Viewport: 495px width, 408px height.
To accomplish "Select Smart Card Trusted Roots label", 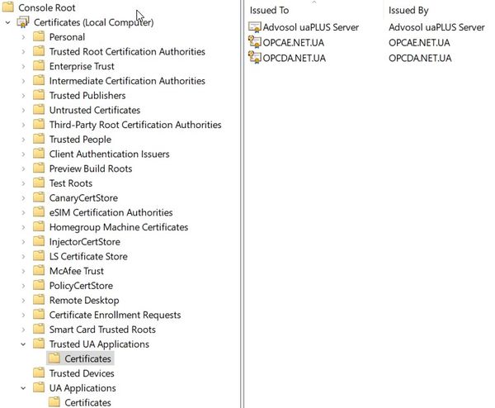I will pyautogui.click(x=102, y=330).
